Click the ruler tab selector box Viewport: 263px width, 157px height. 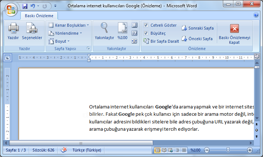[7, 58]
